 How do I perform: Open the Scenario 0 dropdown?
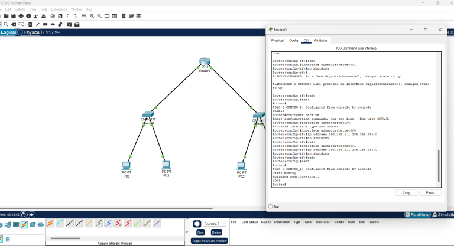coord(214,224)
